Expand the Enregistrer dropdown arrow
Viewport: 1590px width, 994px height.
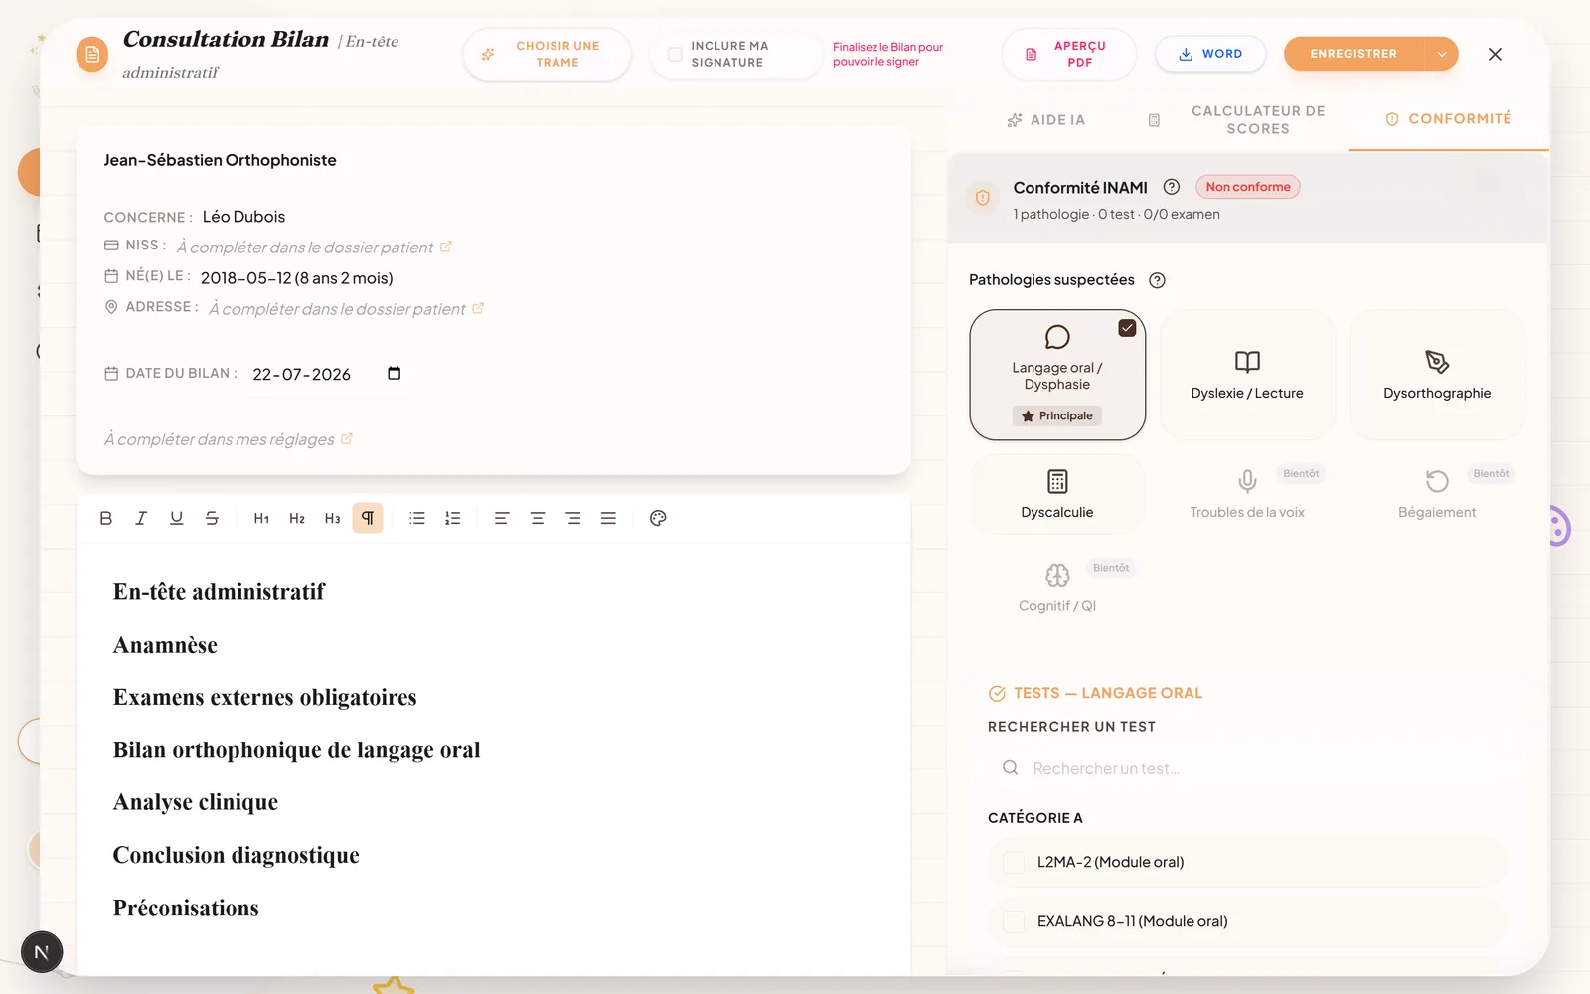click(1442, 54)
